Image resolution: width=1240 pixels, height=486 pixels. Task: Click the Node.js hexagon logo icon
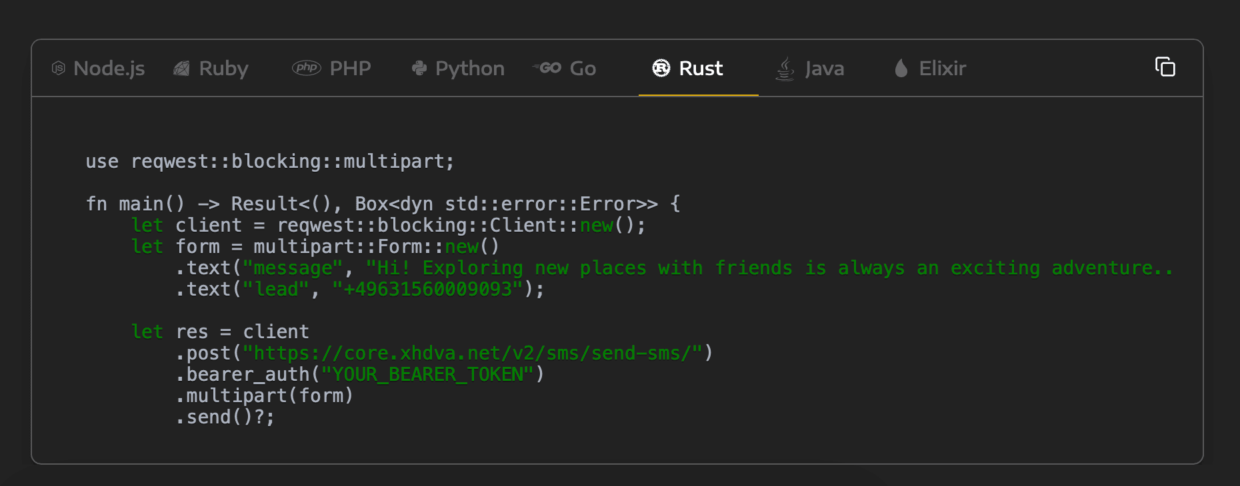[59, 68]
